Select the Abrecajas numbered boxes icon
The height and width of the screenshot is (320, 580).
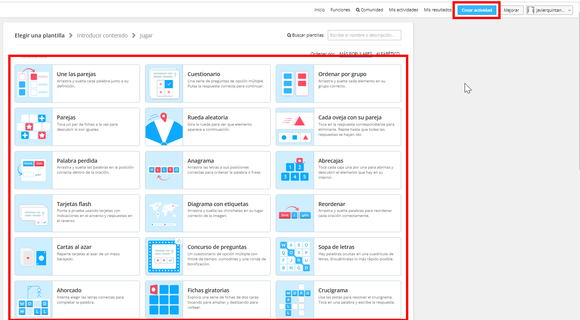point(295,170)
